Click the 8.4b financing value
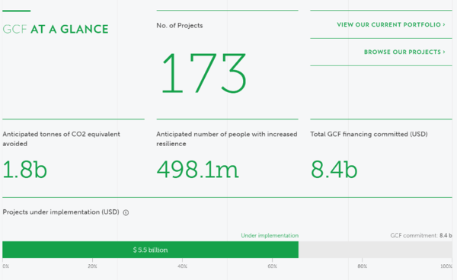Viewport: 457px width, 280px height. [334, 170]
